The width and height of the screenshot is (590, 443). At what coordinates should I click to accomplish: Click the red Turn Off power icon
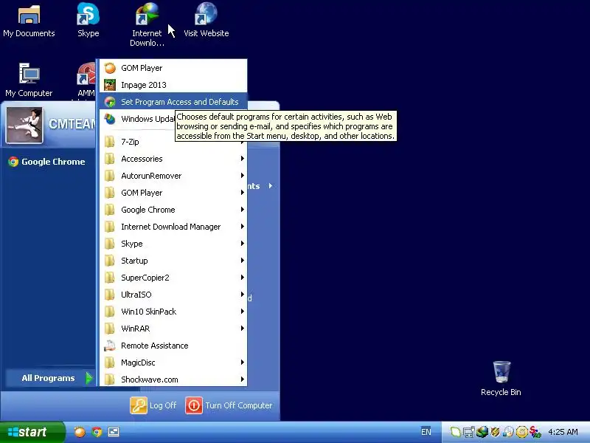(194, 405)
